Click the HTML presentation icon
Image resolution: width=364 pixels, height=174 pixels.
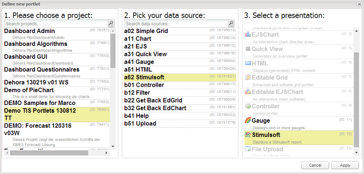pyautogui.click(x=248, y=63)
